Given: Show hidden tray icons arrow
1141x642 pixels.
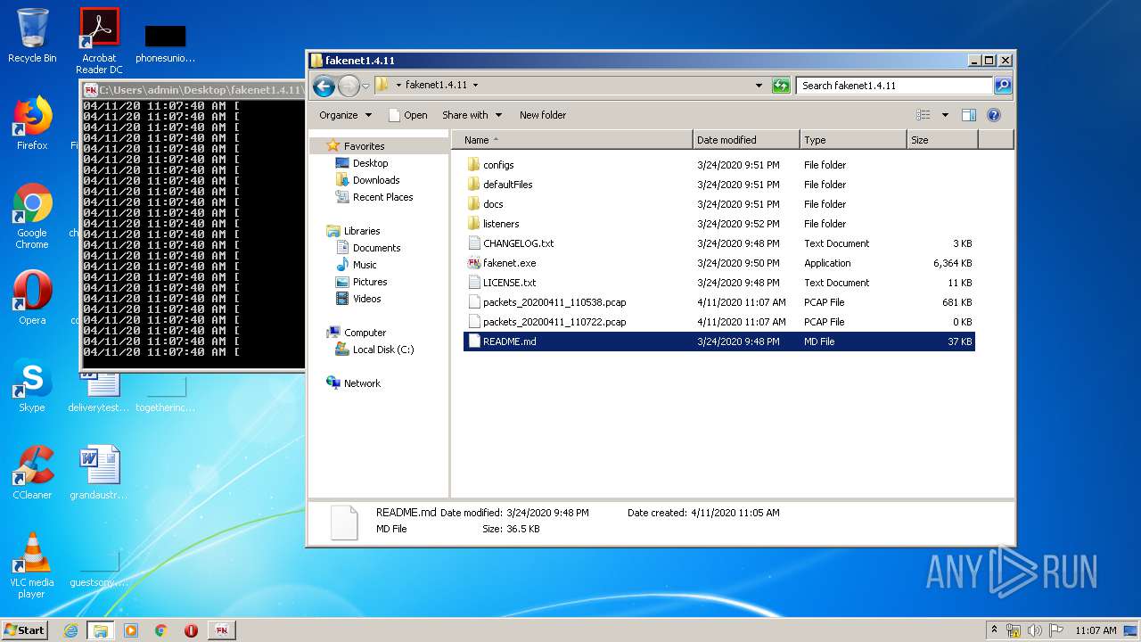Looking at the screenshot, I should 995,630.
